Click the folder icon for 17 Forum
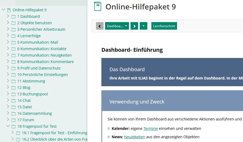The width and height of the screenshot is (243, 142). click(x=14, y=120)
